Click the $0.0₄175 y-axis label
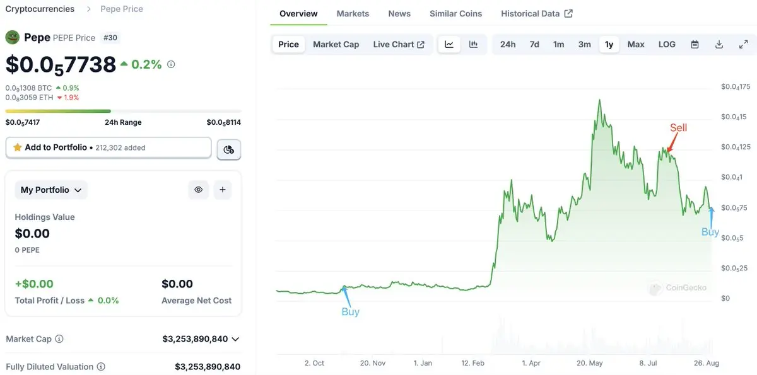This screenshot has height=375, width=757. (x=736, y=86)
